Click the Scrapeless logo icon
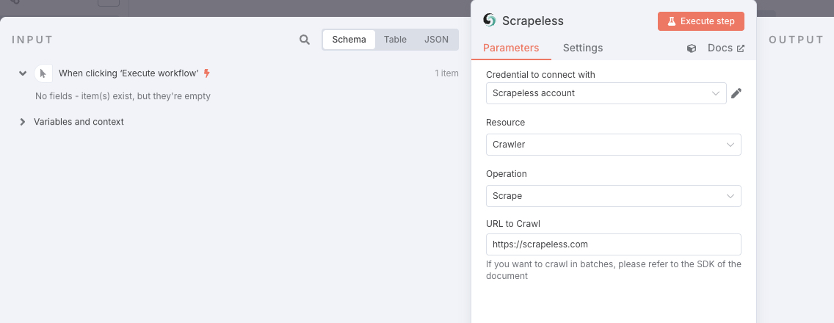The image size is (834, 323). pos(490,21)
